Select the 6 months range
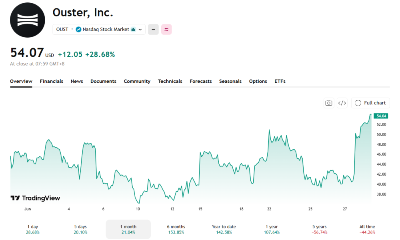Viewport: 400px width, 240px height. click(176, 229)
